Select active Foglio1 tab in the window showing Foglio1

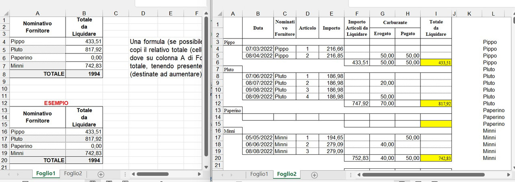(x=46, y=174)
